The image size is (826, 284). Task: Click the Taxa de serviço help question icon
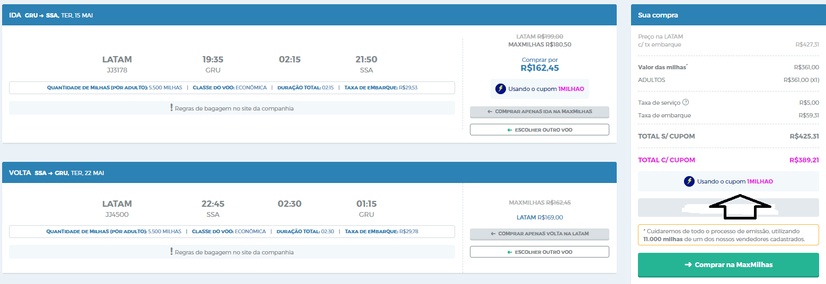[x=686, y=103]
